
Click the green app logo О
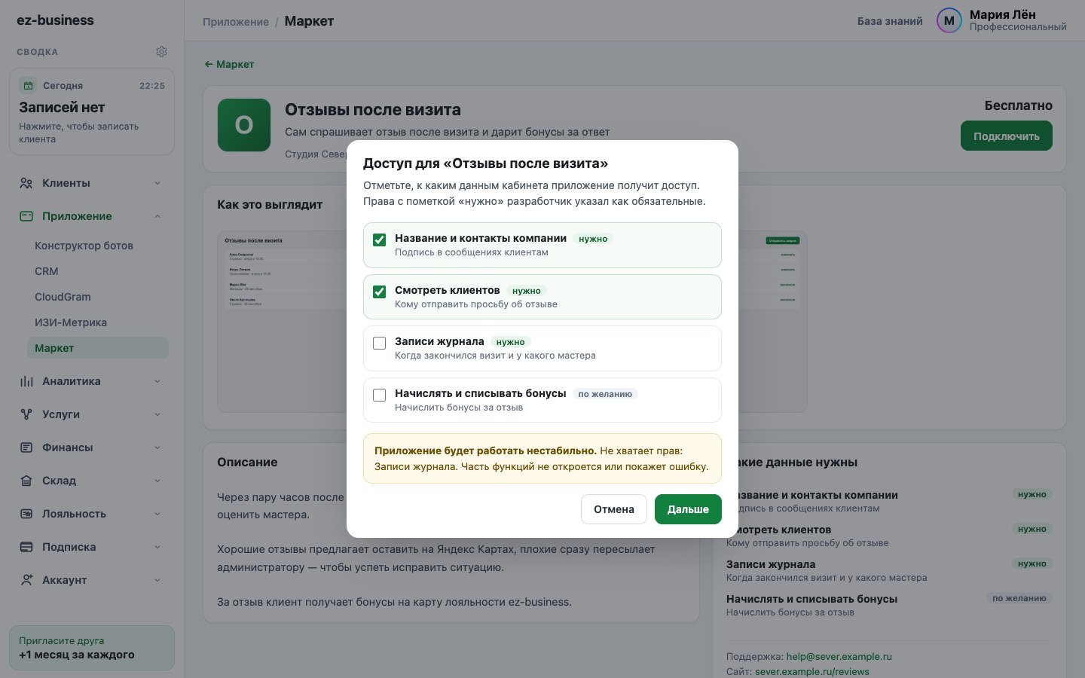click(x=244, y=125)
